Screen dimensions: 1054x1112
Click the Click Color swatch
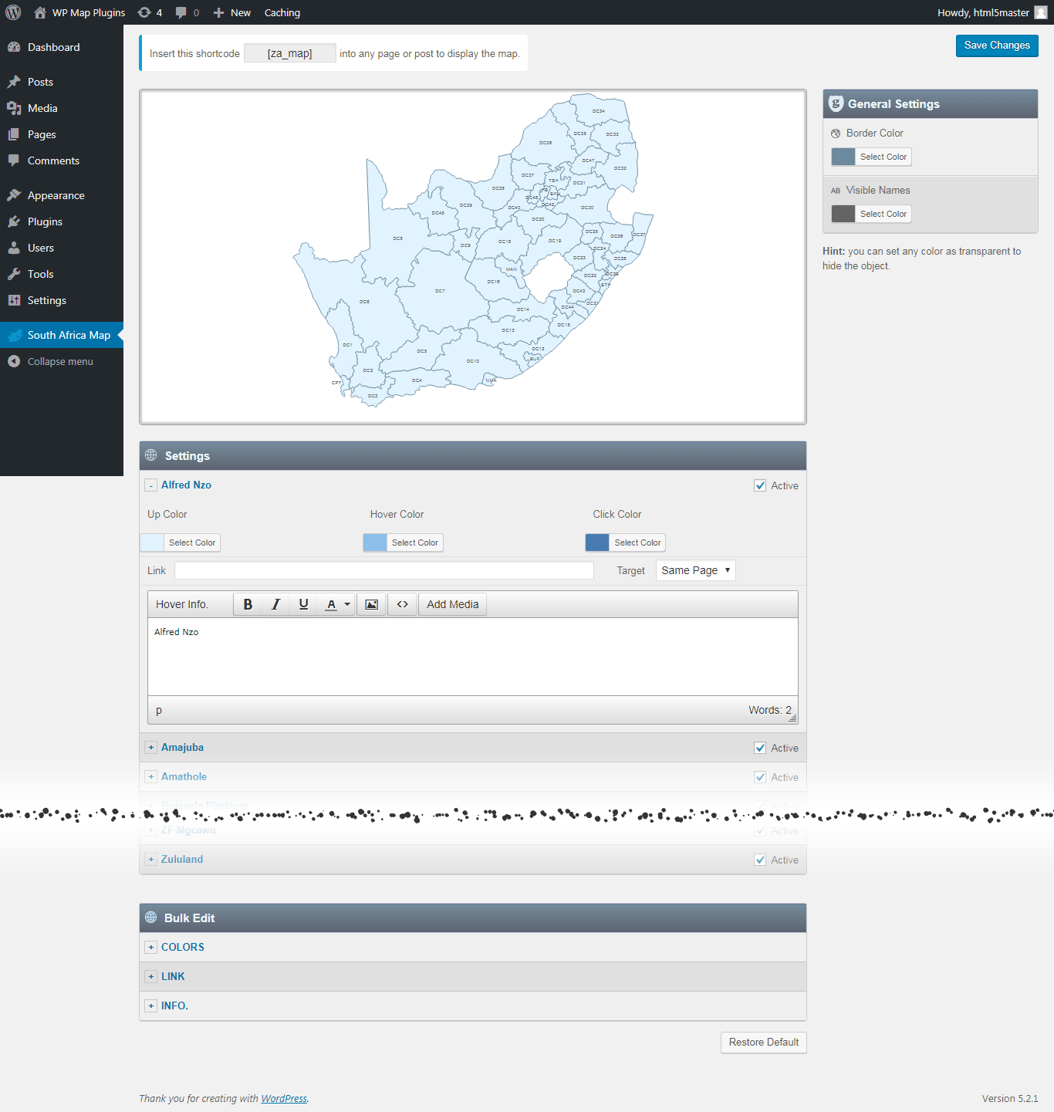(x=597, y=542)
